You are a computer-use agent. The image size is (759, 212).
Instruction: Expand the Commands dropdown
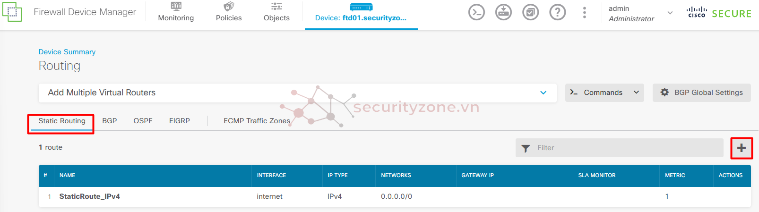(605, 93)
